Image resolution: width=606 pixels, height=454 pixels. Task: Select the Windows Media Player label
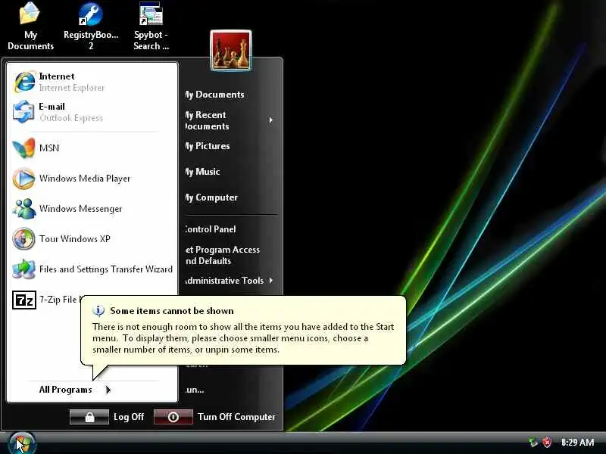(x=85, y=179)
